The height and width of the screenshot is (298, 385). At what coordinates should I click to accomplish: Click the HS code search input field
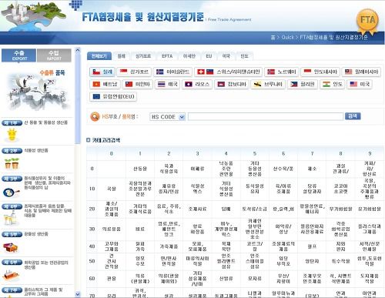tap(266, 116)
